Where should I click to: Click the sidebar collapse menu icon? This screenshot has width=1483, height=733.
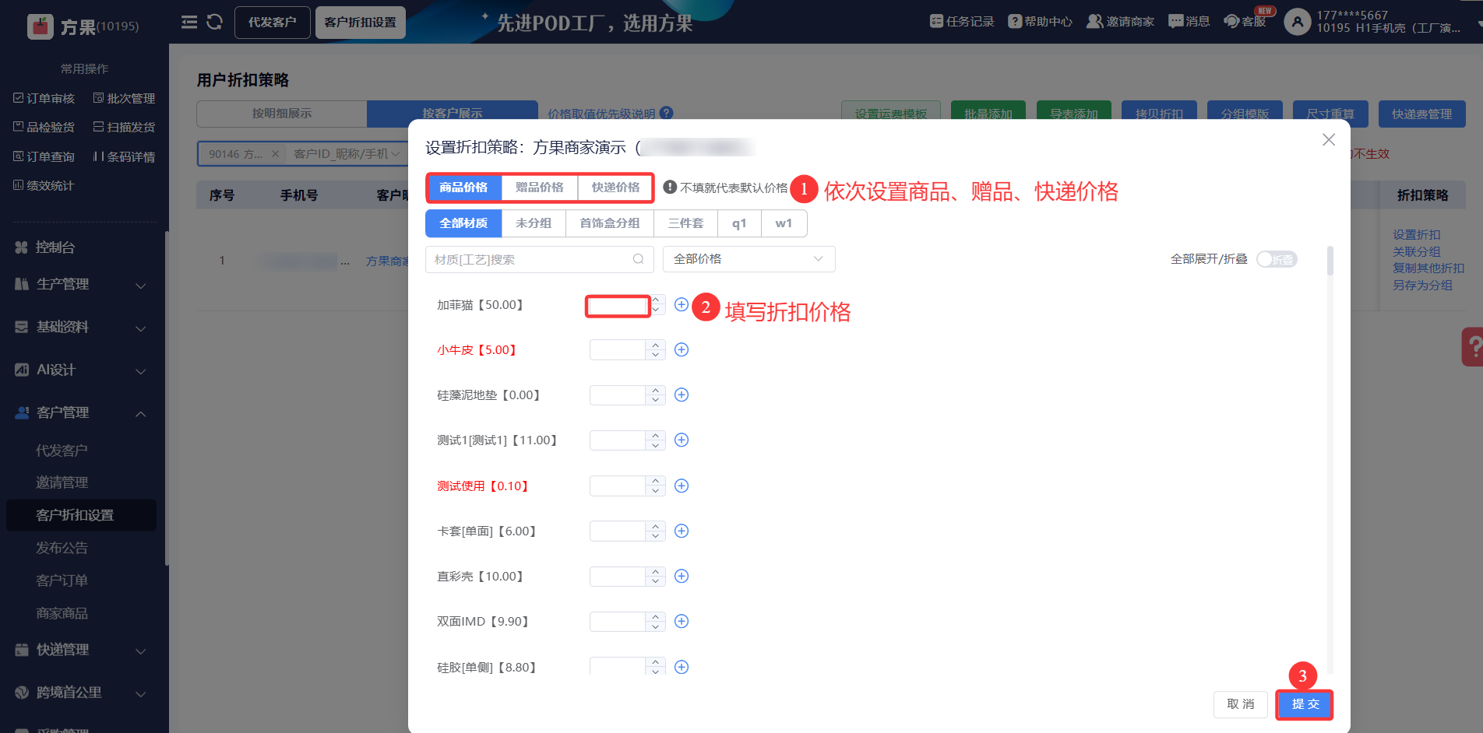click(x=189, y=22)
